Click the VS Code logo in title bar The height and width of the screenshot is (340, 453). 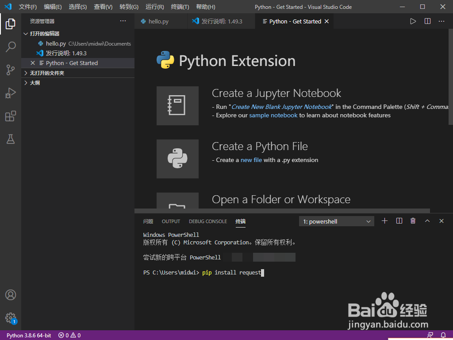tap(8, 6)
